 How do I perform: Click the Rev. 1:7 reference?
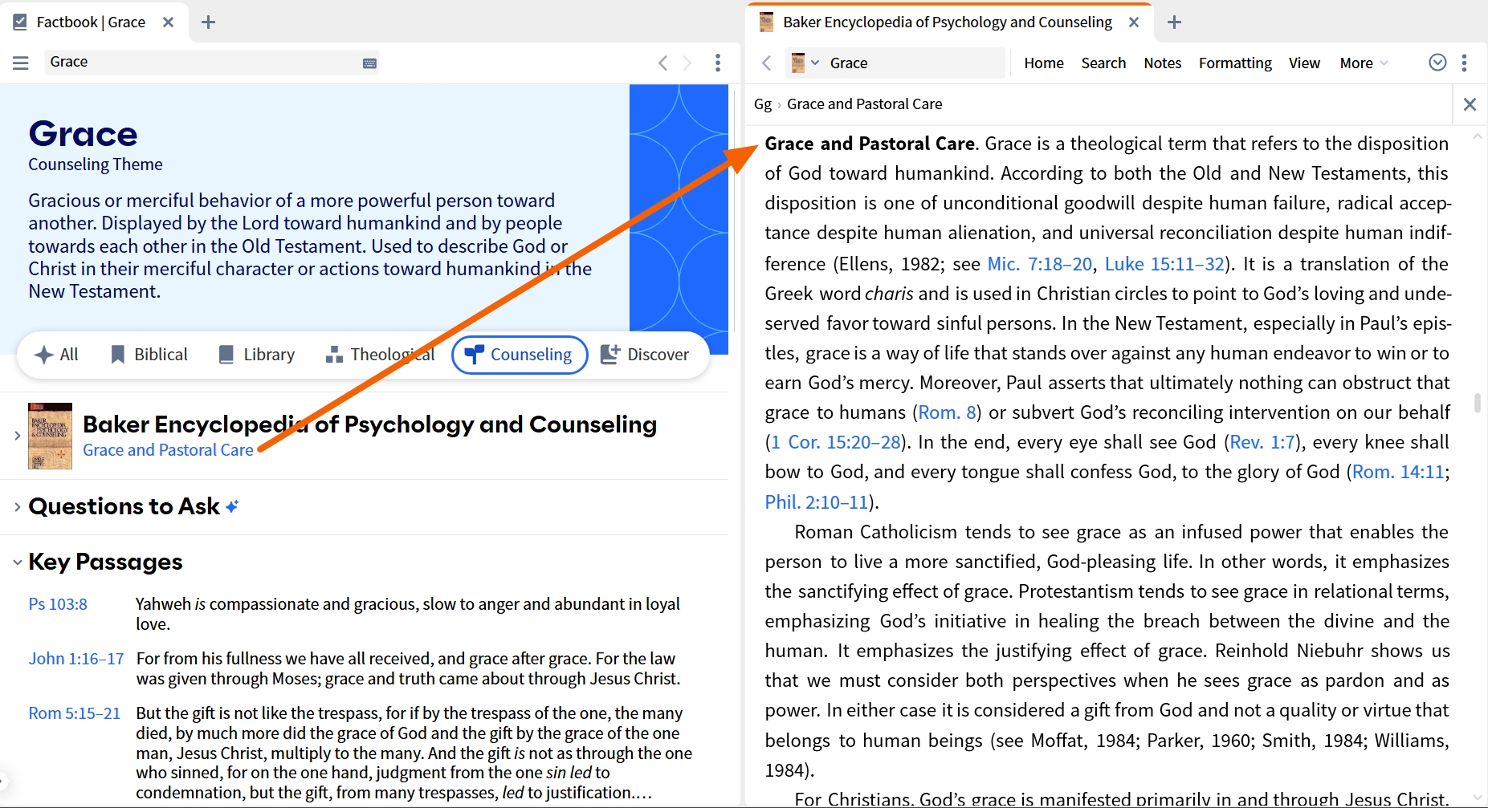pos(1262,442)
